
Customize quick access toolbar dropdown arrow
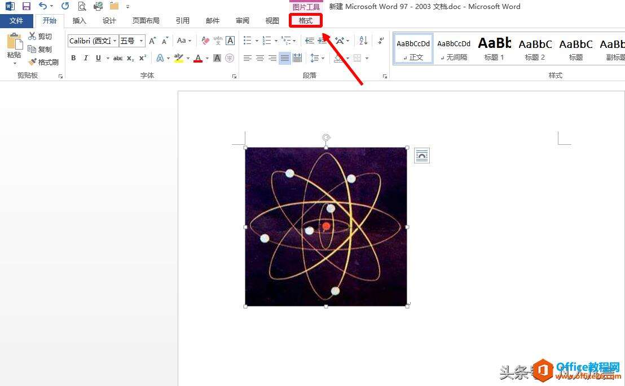coord(127,6)
